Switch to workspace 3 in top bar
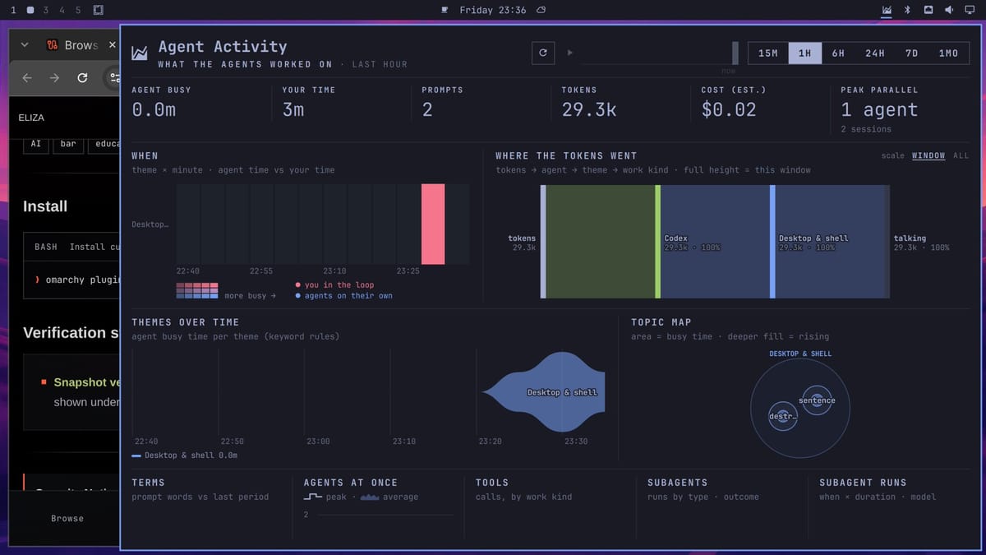The image size is (986, 555). (45, 10)
